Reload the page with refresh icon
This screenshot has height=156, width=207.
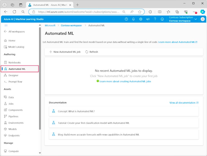tap(14, 12)
